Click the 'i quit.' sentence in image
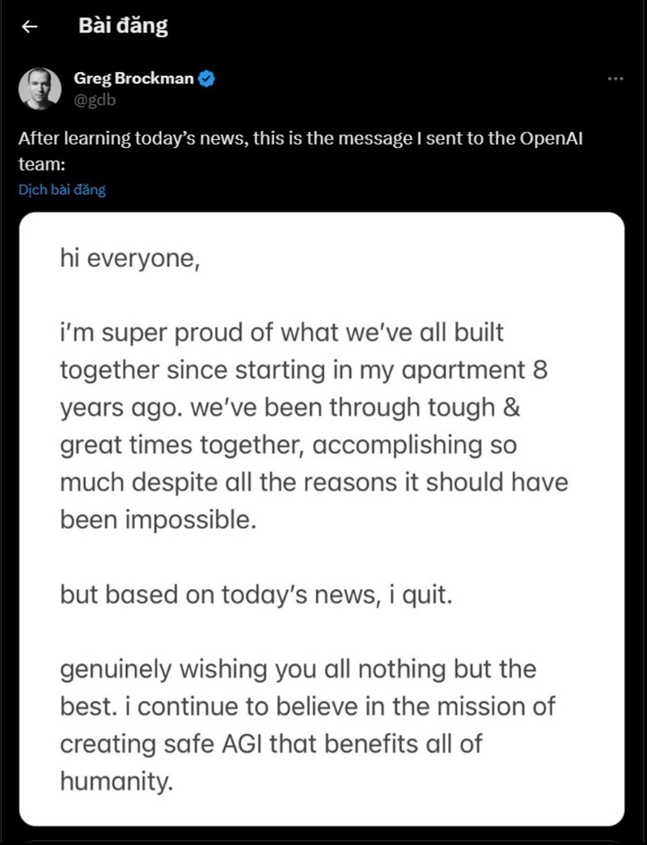This screenshot has height=845, width=647. tap(421, 595)
